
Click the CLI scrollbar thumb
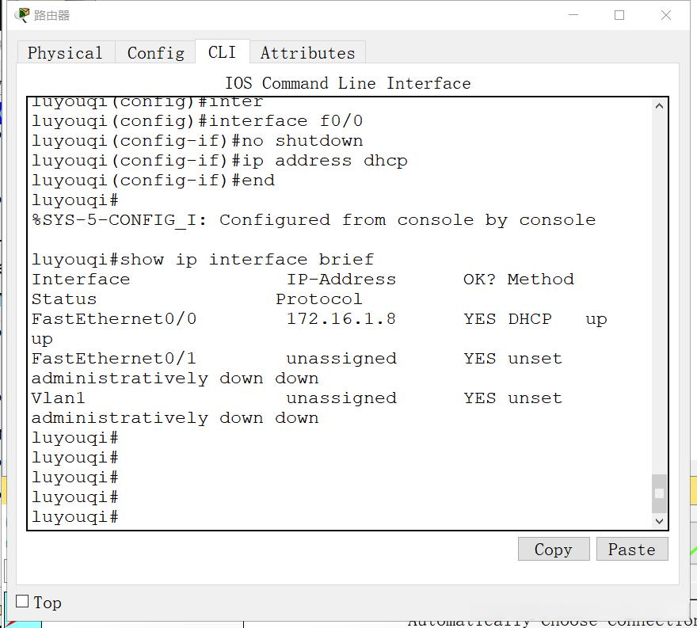(x=659, y=493)
